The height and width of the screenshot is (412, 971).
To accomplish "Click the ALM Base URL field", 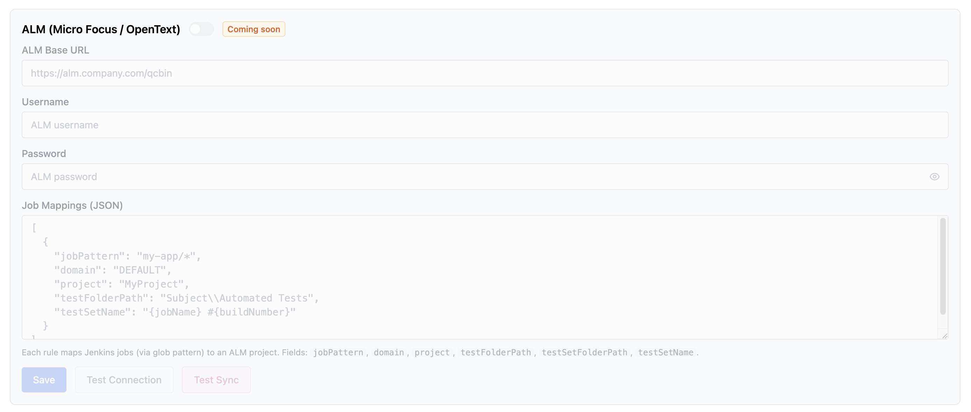I will 485,73.
